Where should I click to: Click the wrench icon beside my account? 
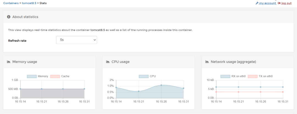pos(257,3)
